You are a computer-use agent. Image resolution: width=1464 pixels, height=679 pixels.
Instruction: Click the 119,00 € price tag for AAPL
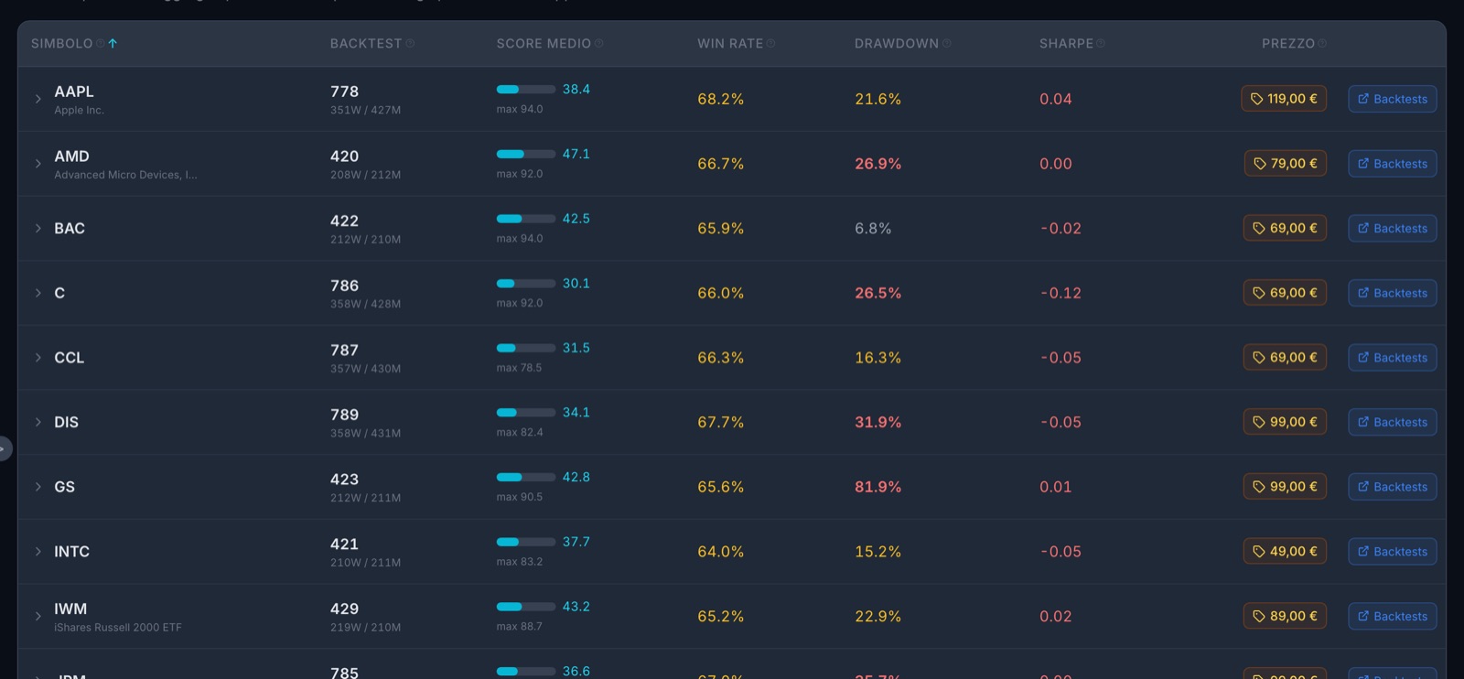tap(1284, 99)
